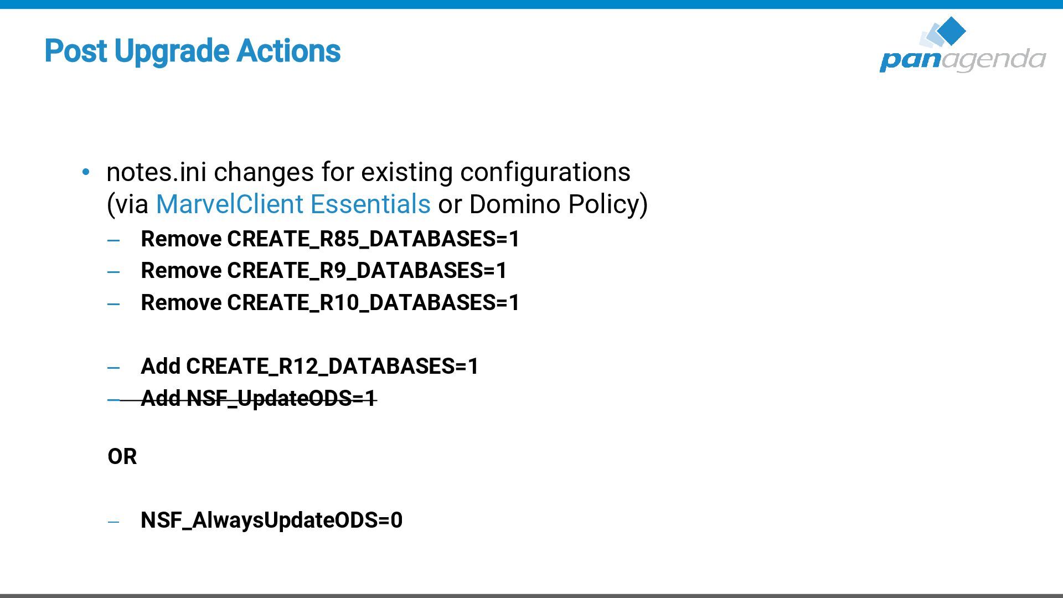Click the Add CREATE_R12_DATABASES=1 line
The height and width of the screenshot is (598, 1063).
tap(309, 366)
